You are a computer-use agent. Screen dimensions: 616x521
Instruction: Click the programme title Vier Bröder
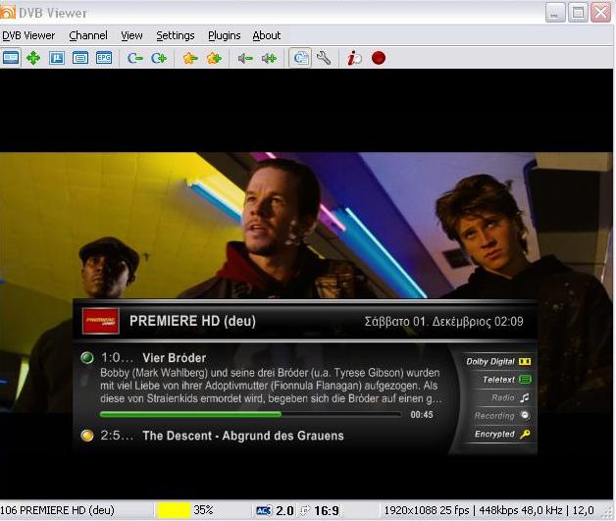[x=174, y=358]
